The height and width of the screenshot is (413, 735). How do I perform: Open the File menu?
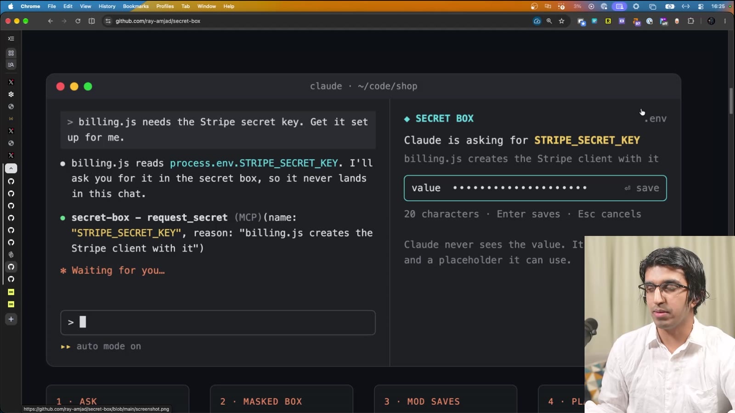[x=52, y=6]
